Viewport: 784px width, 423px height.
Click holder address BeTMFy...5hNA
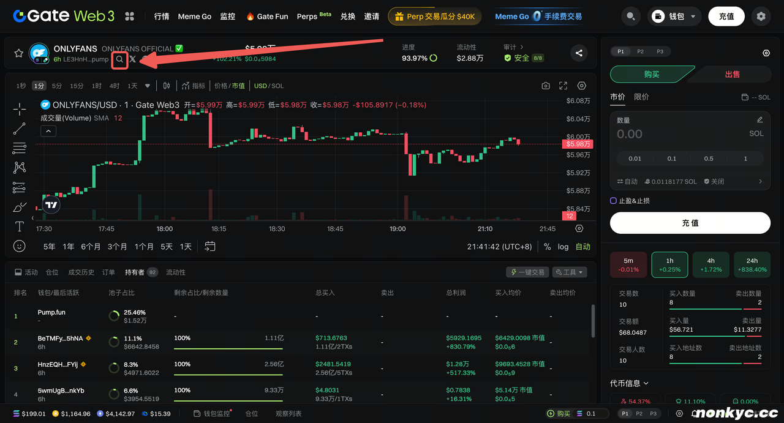(x=60, y=338)
